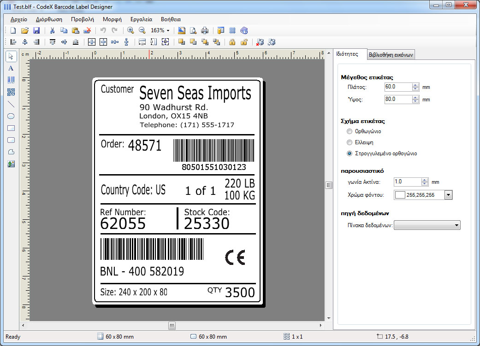
Task: Open the Αρχείο menu
Action: pos(18,19)
